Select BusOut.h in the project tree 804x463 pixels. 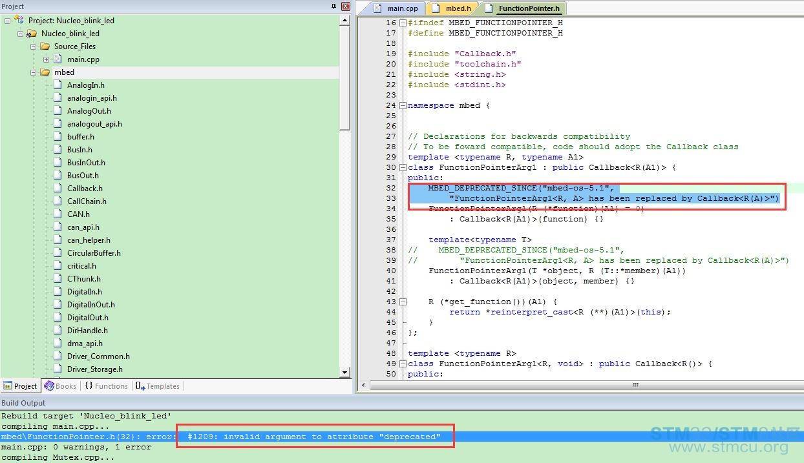tap(83, 176)
